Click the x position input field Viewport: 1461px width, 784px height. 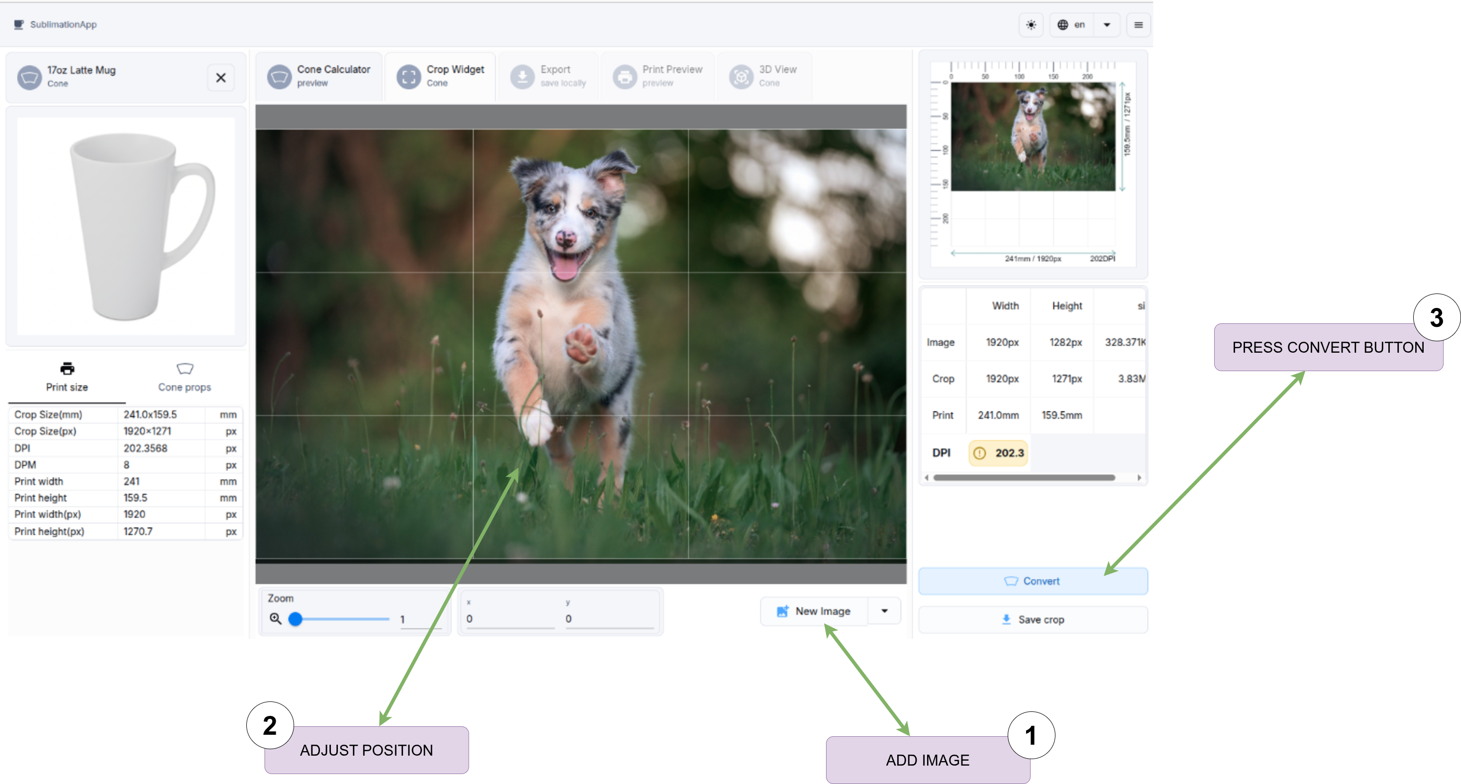(x=509, y=618)
